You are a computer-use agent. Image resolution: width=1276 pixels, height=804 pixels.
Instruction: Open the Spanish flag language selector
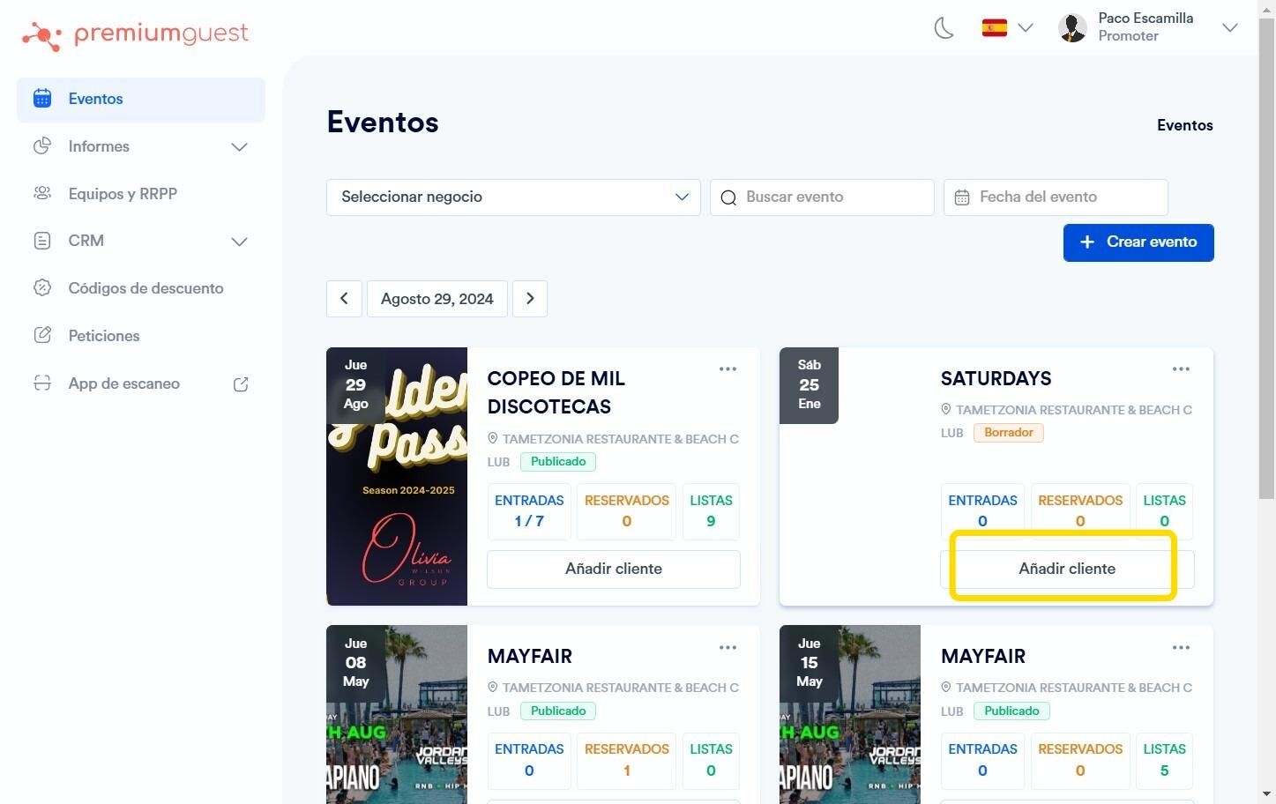pyautogui.click(x=1006, y=28)
